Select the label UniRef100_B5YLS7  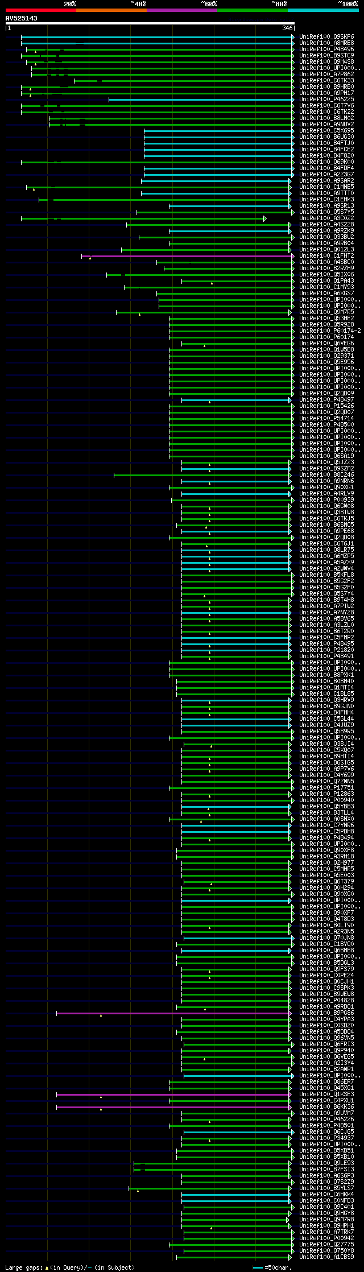click(326, 1188)
